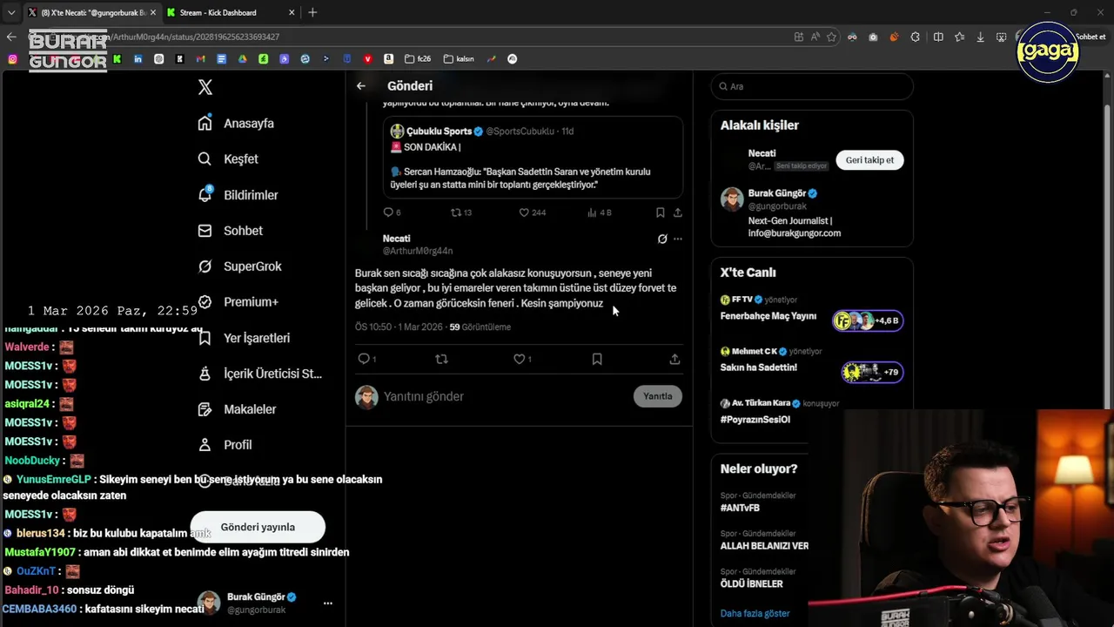This screenshot has height=627, width=1114.
Task: Open fc26 bookmark folder
Action: tap(418, 59)
